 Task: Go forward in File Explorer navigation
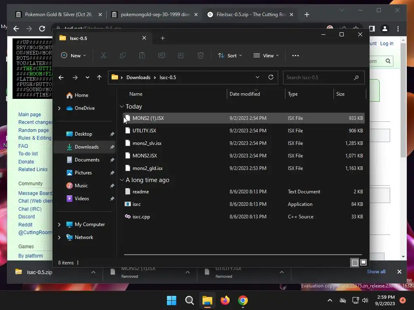click(75, 77)
